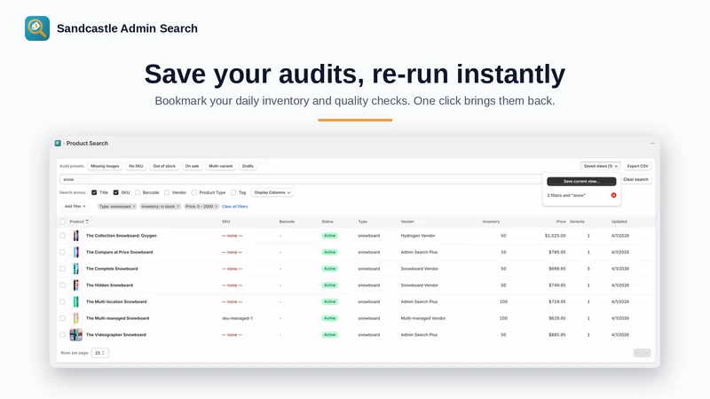Click the sku-managed-1 SKU cell
Image resolution: width=710 pixels, height=399 pixels.
click(237, 318)
